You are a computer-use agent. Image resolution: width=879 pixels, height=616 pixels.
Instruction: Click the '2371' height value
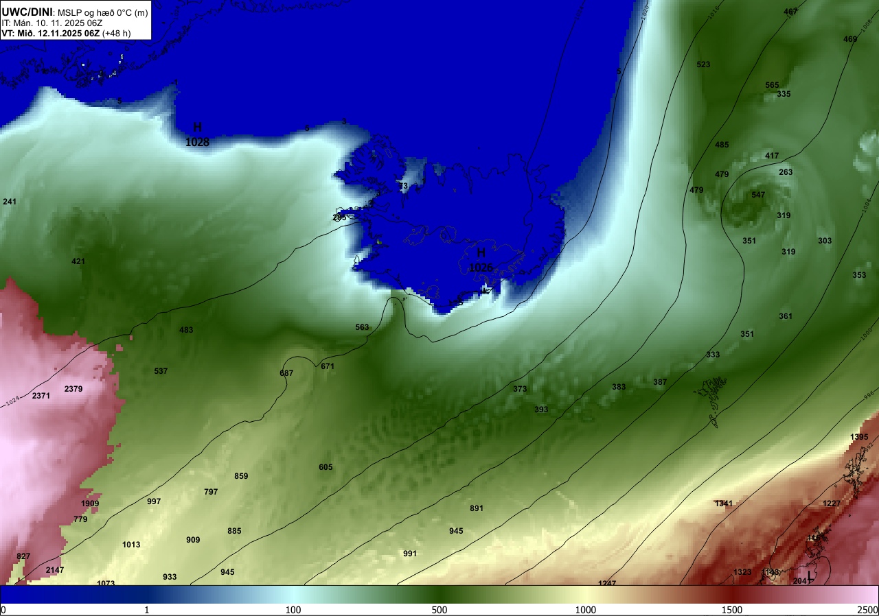coord(41,396)
